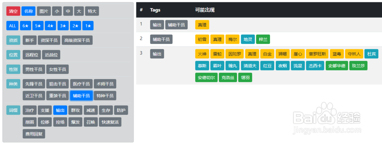Select the 特大 size option
The width and height of the screenshot is (382, 143).
tap(92, 11)
